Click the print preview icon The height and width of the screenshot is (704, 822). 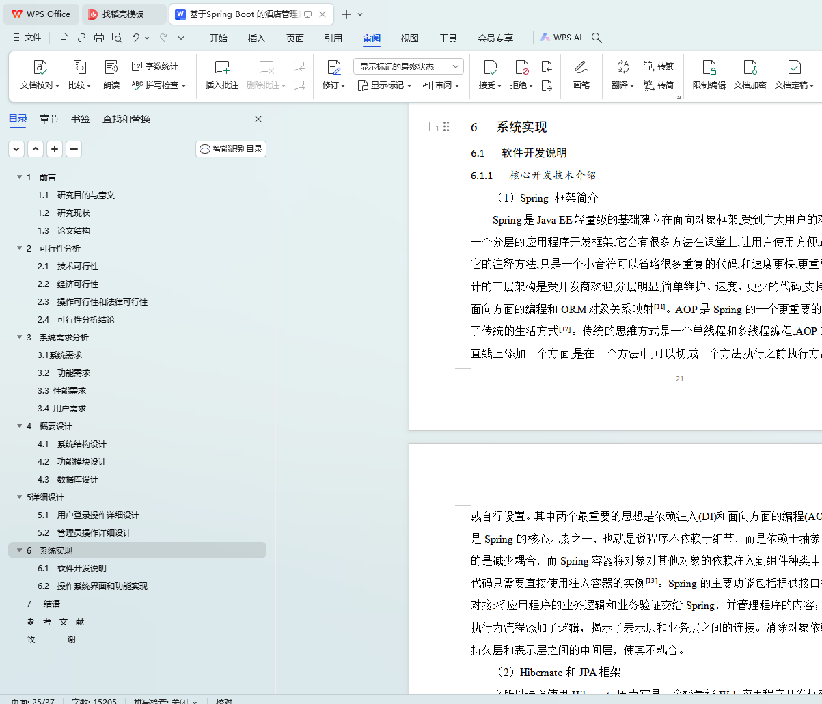(x=117, y=38)
